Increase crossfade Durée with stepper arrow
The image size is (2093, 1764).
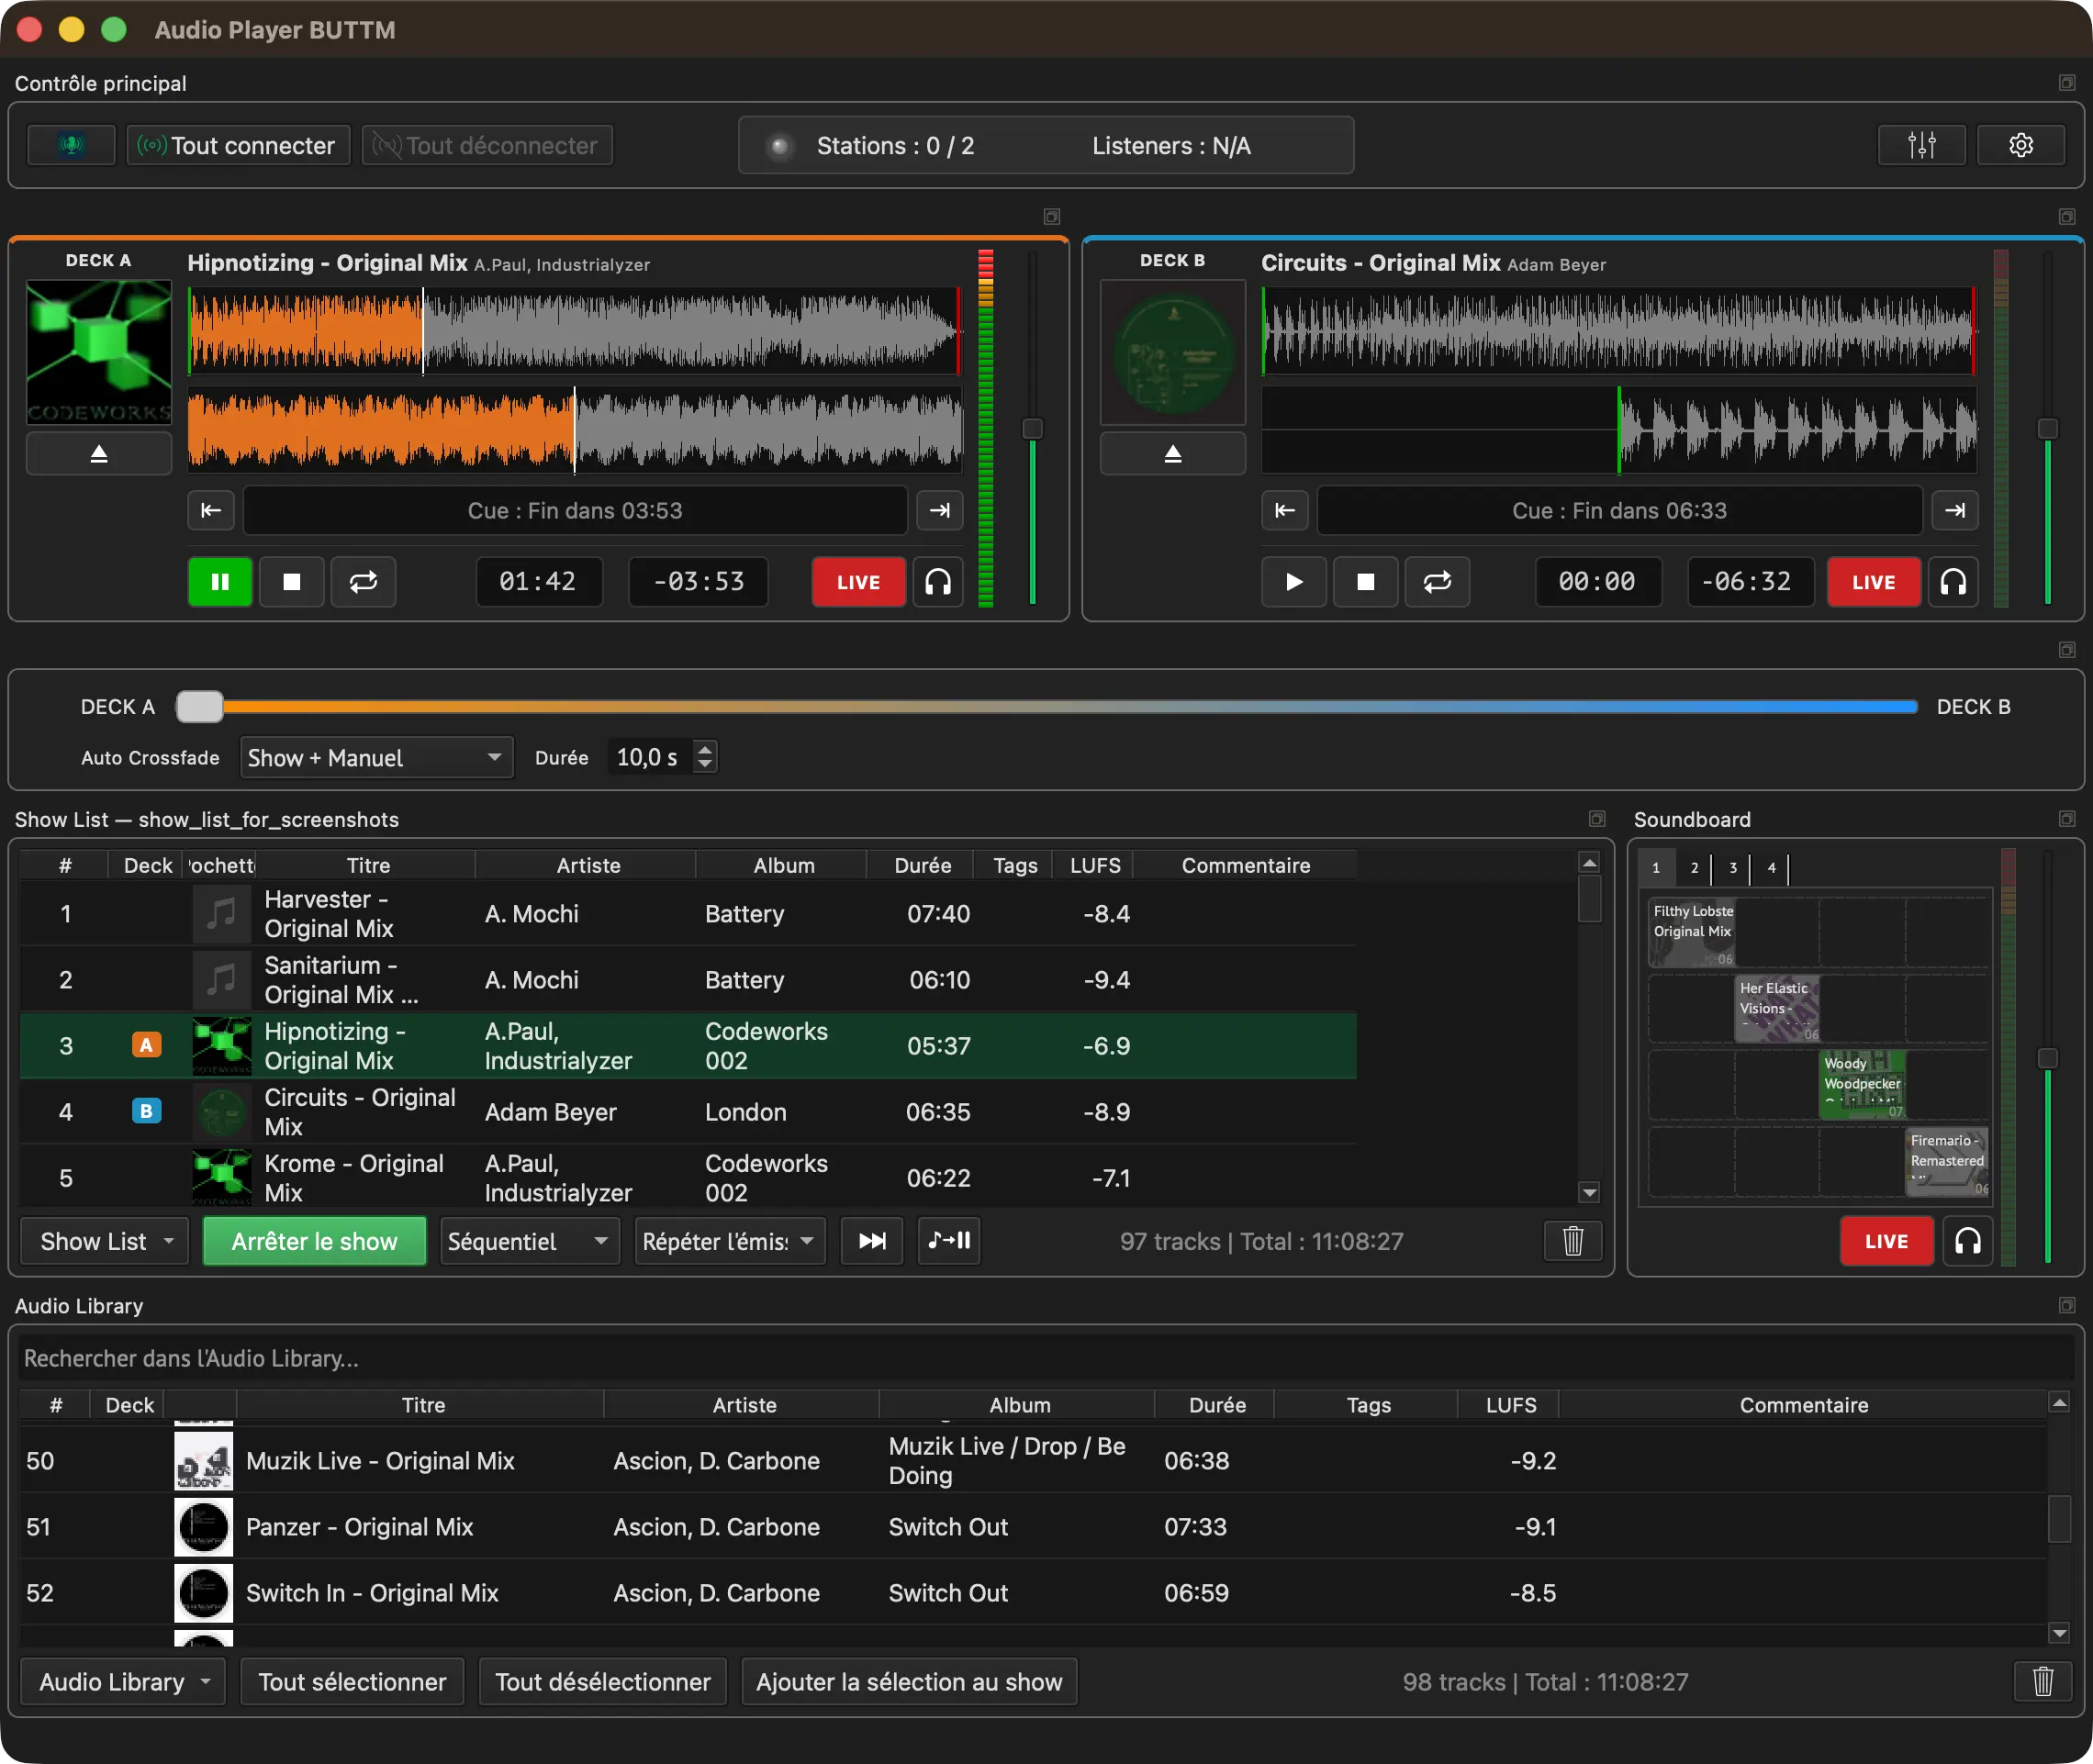tap(705, 749)
